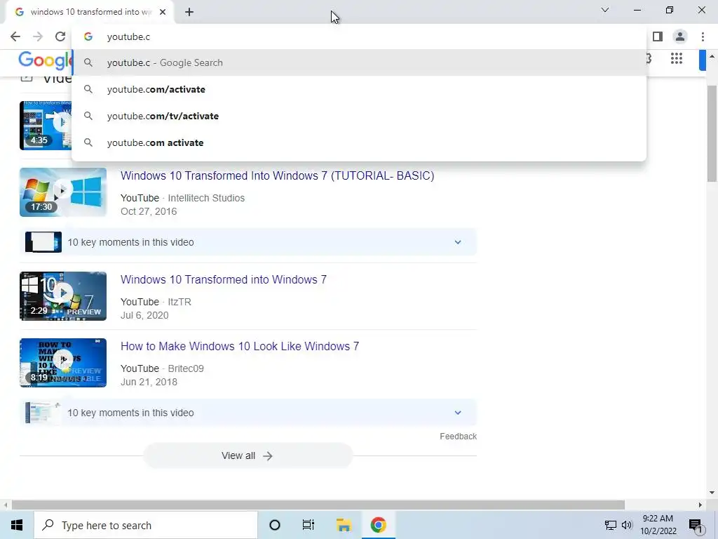This screenshot has height=539, width=718.
Task: Play the 8:19 video thumbnail
Action: (x=63, y=363)
